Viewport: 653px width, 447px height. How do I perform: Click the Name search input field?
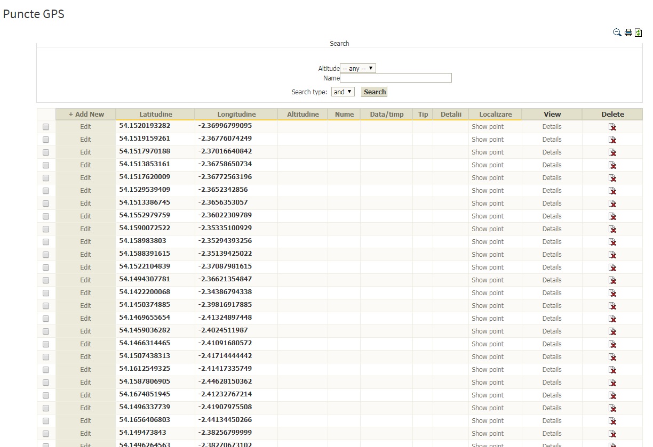(x=396, y=78)
